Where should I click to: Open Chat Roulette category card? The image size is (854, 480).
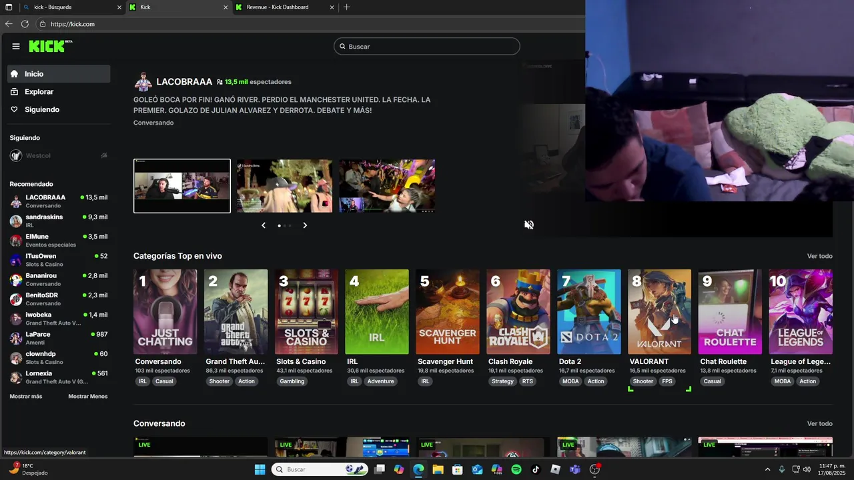730,311
